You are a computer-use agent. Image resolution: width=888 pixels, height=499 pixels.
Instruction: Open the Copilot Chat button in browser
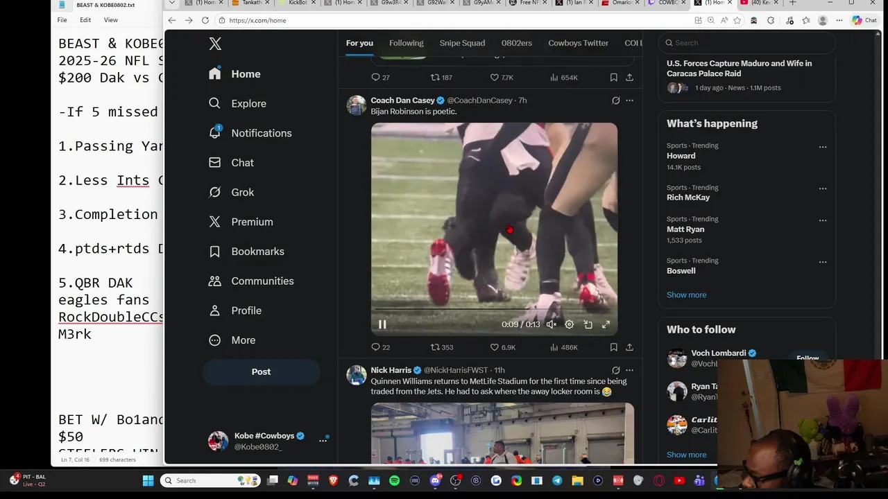(x=866, y=20)
